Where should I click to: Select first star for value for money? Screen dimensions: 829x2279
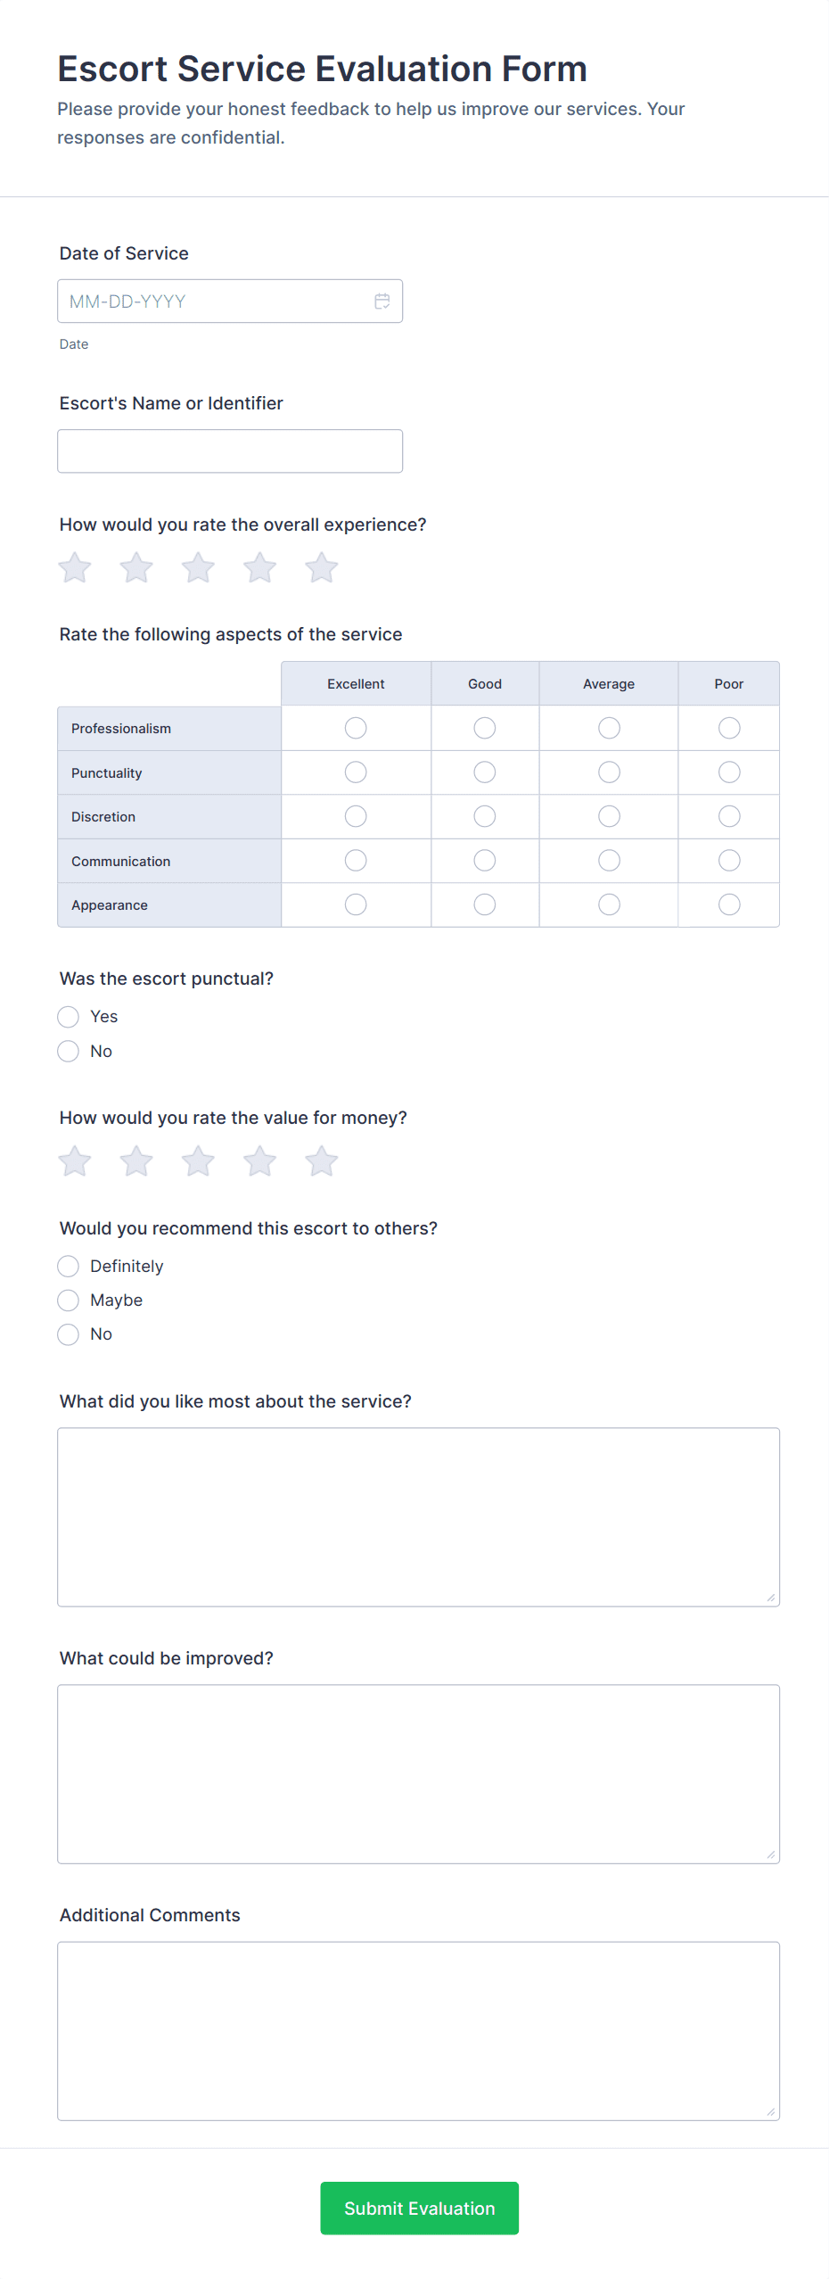(x=75, y=1161)
